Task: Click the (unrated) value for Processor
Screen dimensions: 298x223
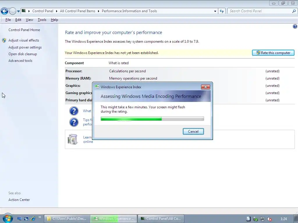Action: [272, 71]
